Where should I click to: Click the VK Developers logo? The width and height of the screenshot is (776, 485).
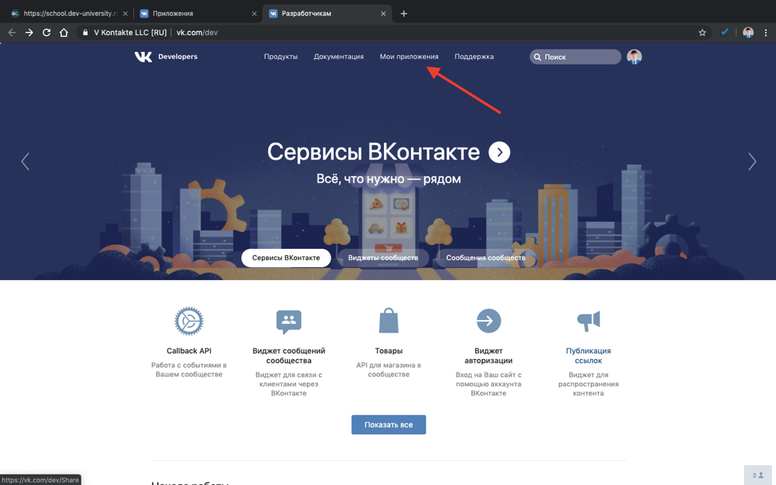point(166,57)
